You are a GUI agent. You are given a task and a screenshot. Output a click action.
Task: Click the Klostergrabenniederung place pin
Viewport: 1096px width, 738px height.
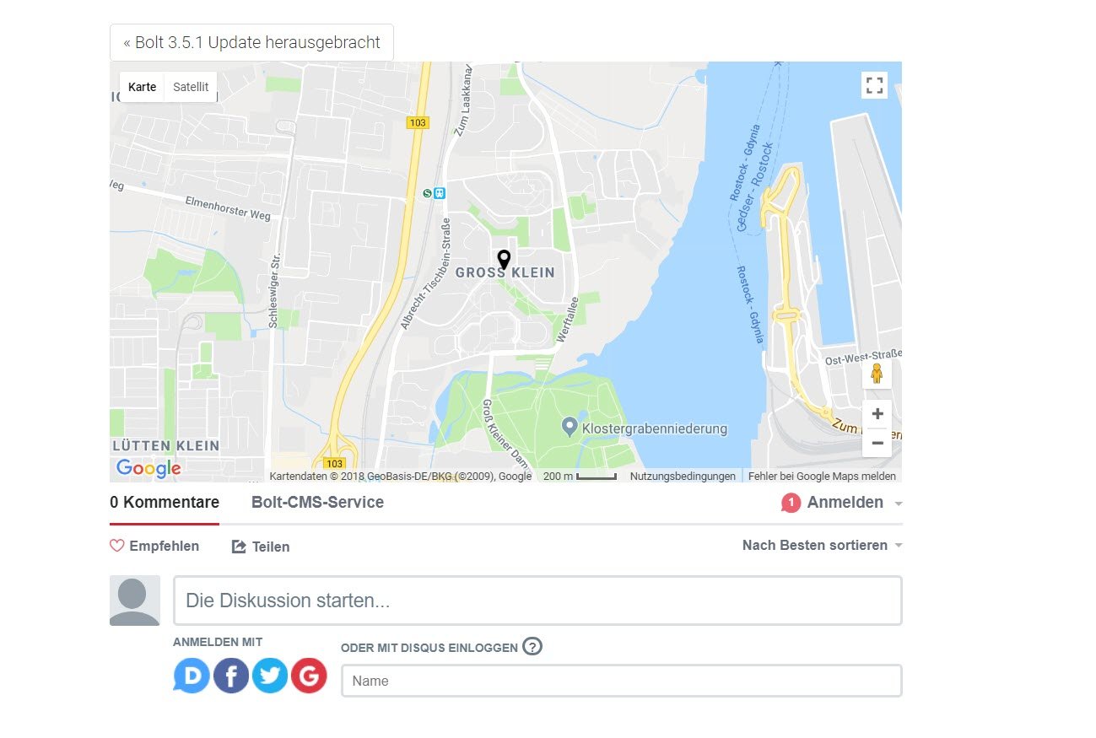570,427
